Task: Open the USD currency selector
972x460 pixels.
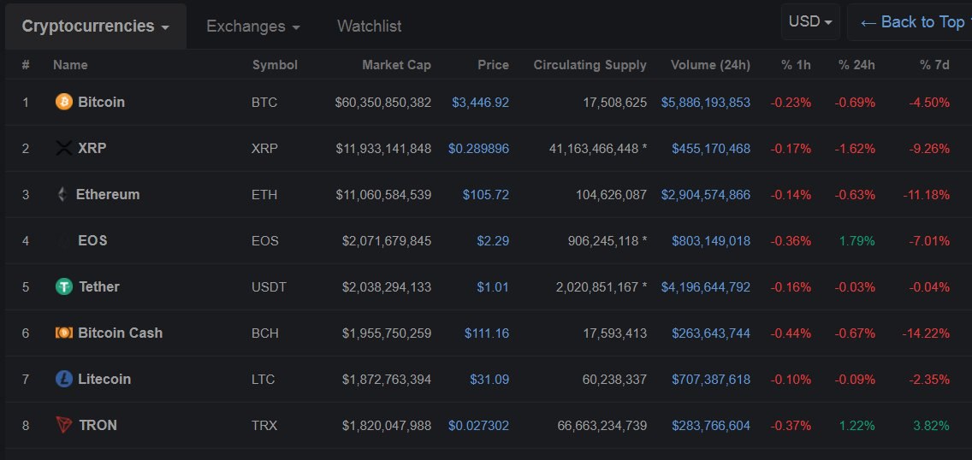Action: 810,21
